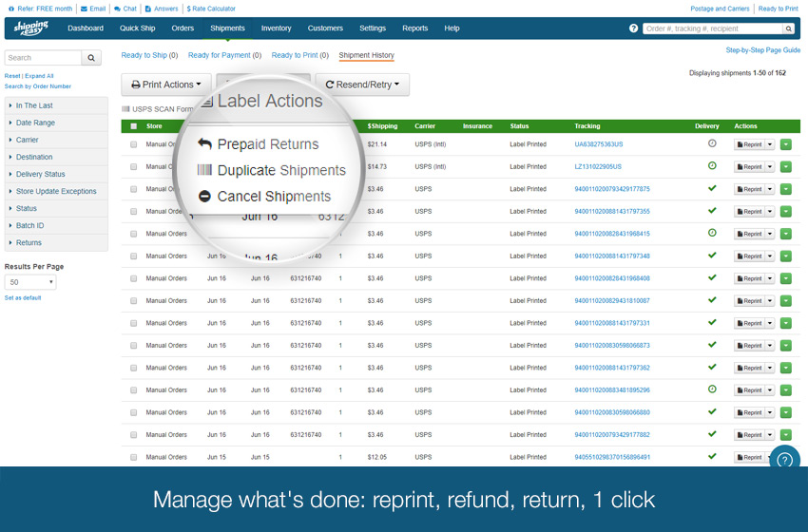This screenshot has height=532, width=808.
Task: Click delivered checkmark for 9400110200793429177875
Action: point(712,188)
